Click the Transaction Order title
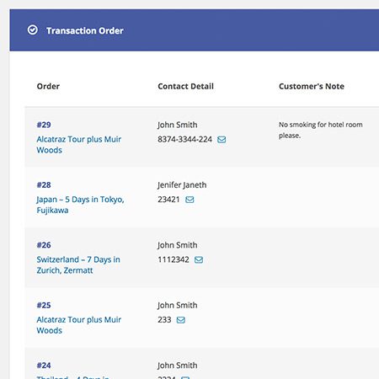 pos(85,30)
